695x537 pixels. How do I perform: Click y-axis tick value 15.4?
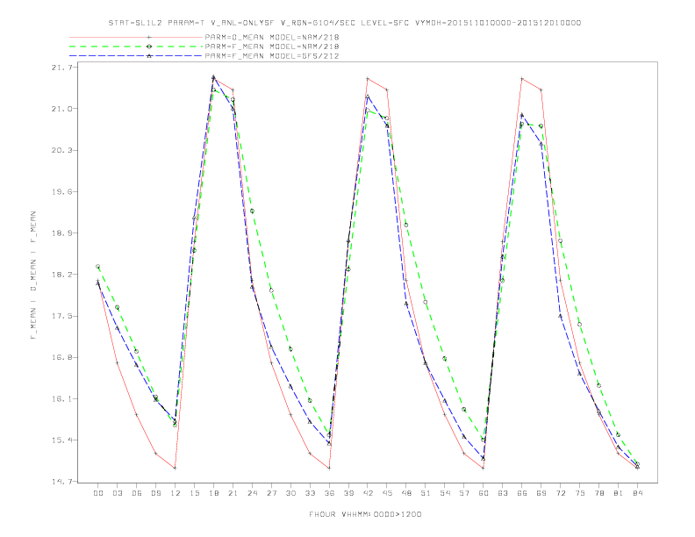point(61,440)
